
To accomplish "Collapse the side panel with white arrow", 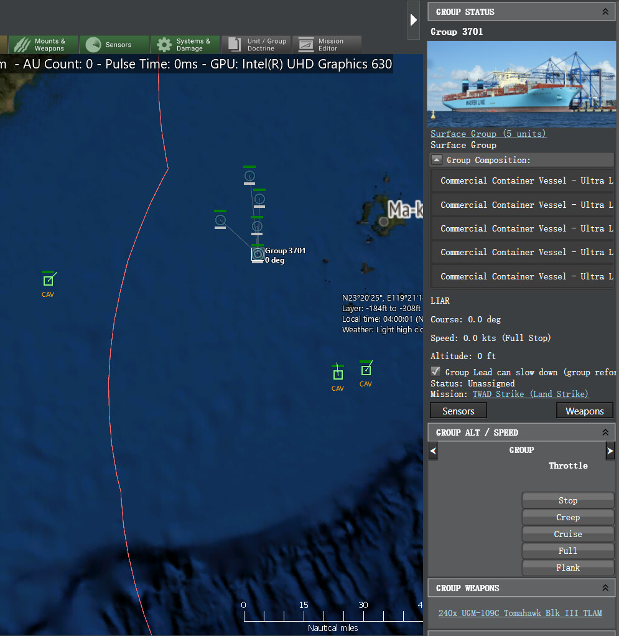I will (x=413, y=20).
